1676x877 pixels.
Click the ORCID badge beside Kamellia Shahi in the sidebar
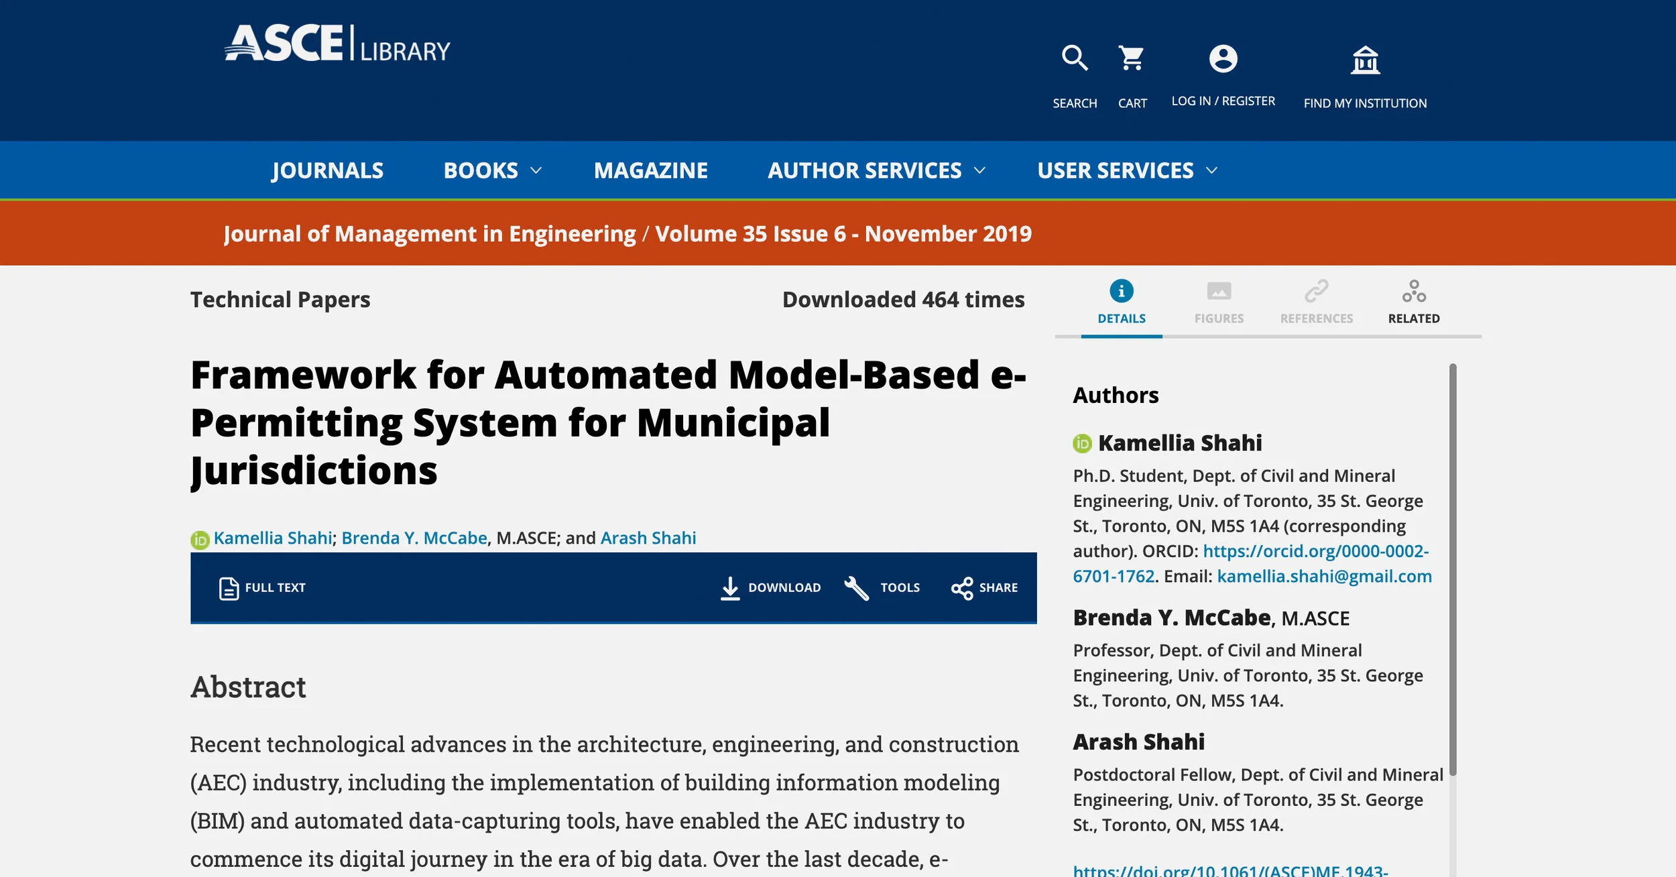(1082, 443)
